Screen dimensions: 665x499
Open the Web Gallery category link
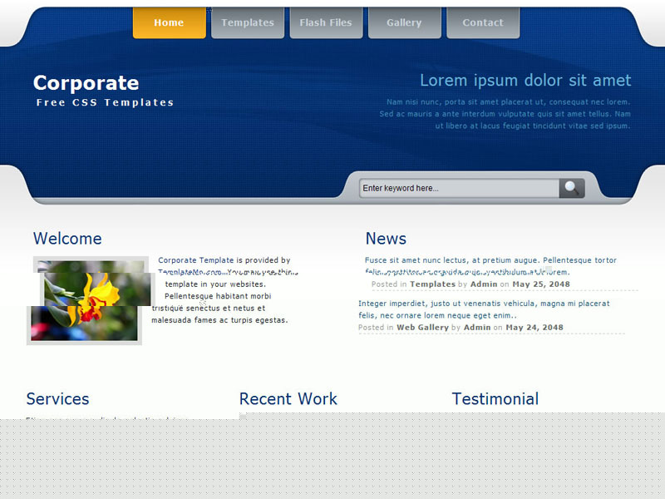pos(422,328)
